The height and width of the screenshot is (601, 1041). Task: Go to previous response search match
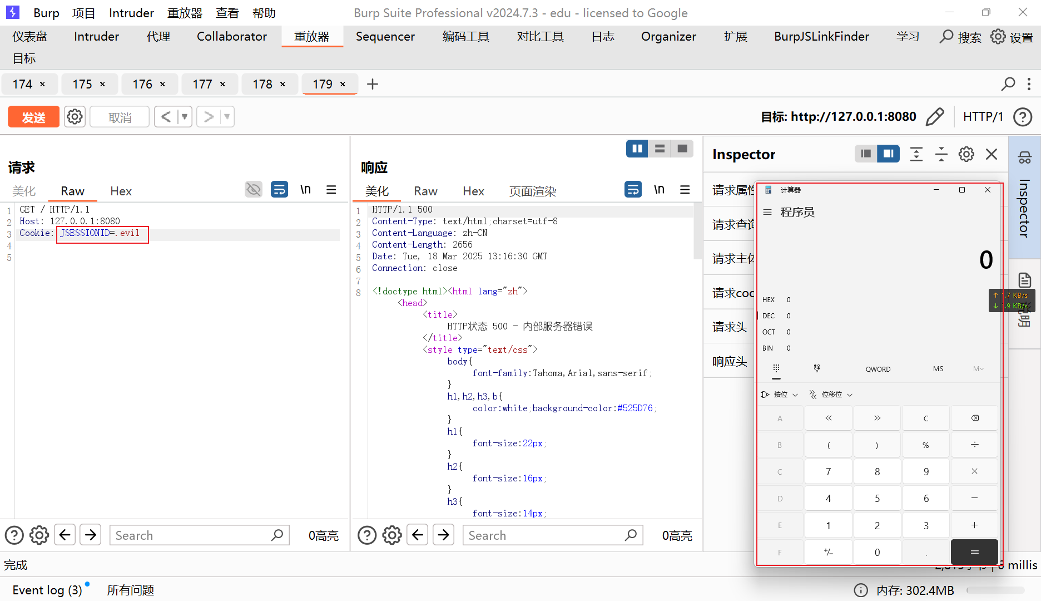(418, 535)
